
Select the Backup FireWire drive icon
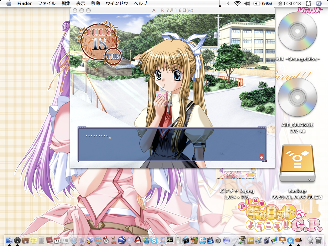(x=297, y=163)
